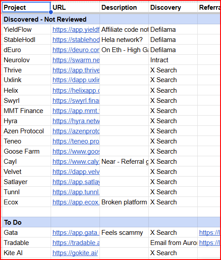Select the Gata project cell
The height and width of the screenshot is (260, 221).
click(x=26, y=233)
